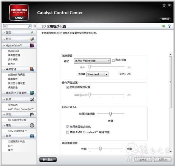Open 软件 info in the sidebar
Image resolution: width=175 pixels, height=166 pixels.
pos(10,146)
